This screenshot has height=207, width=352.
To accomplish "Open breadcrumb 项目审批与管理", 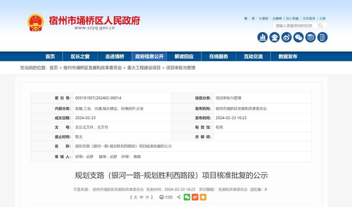I will [x=181, y=68].
